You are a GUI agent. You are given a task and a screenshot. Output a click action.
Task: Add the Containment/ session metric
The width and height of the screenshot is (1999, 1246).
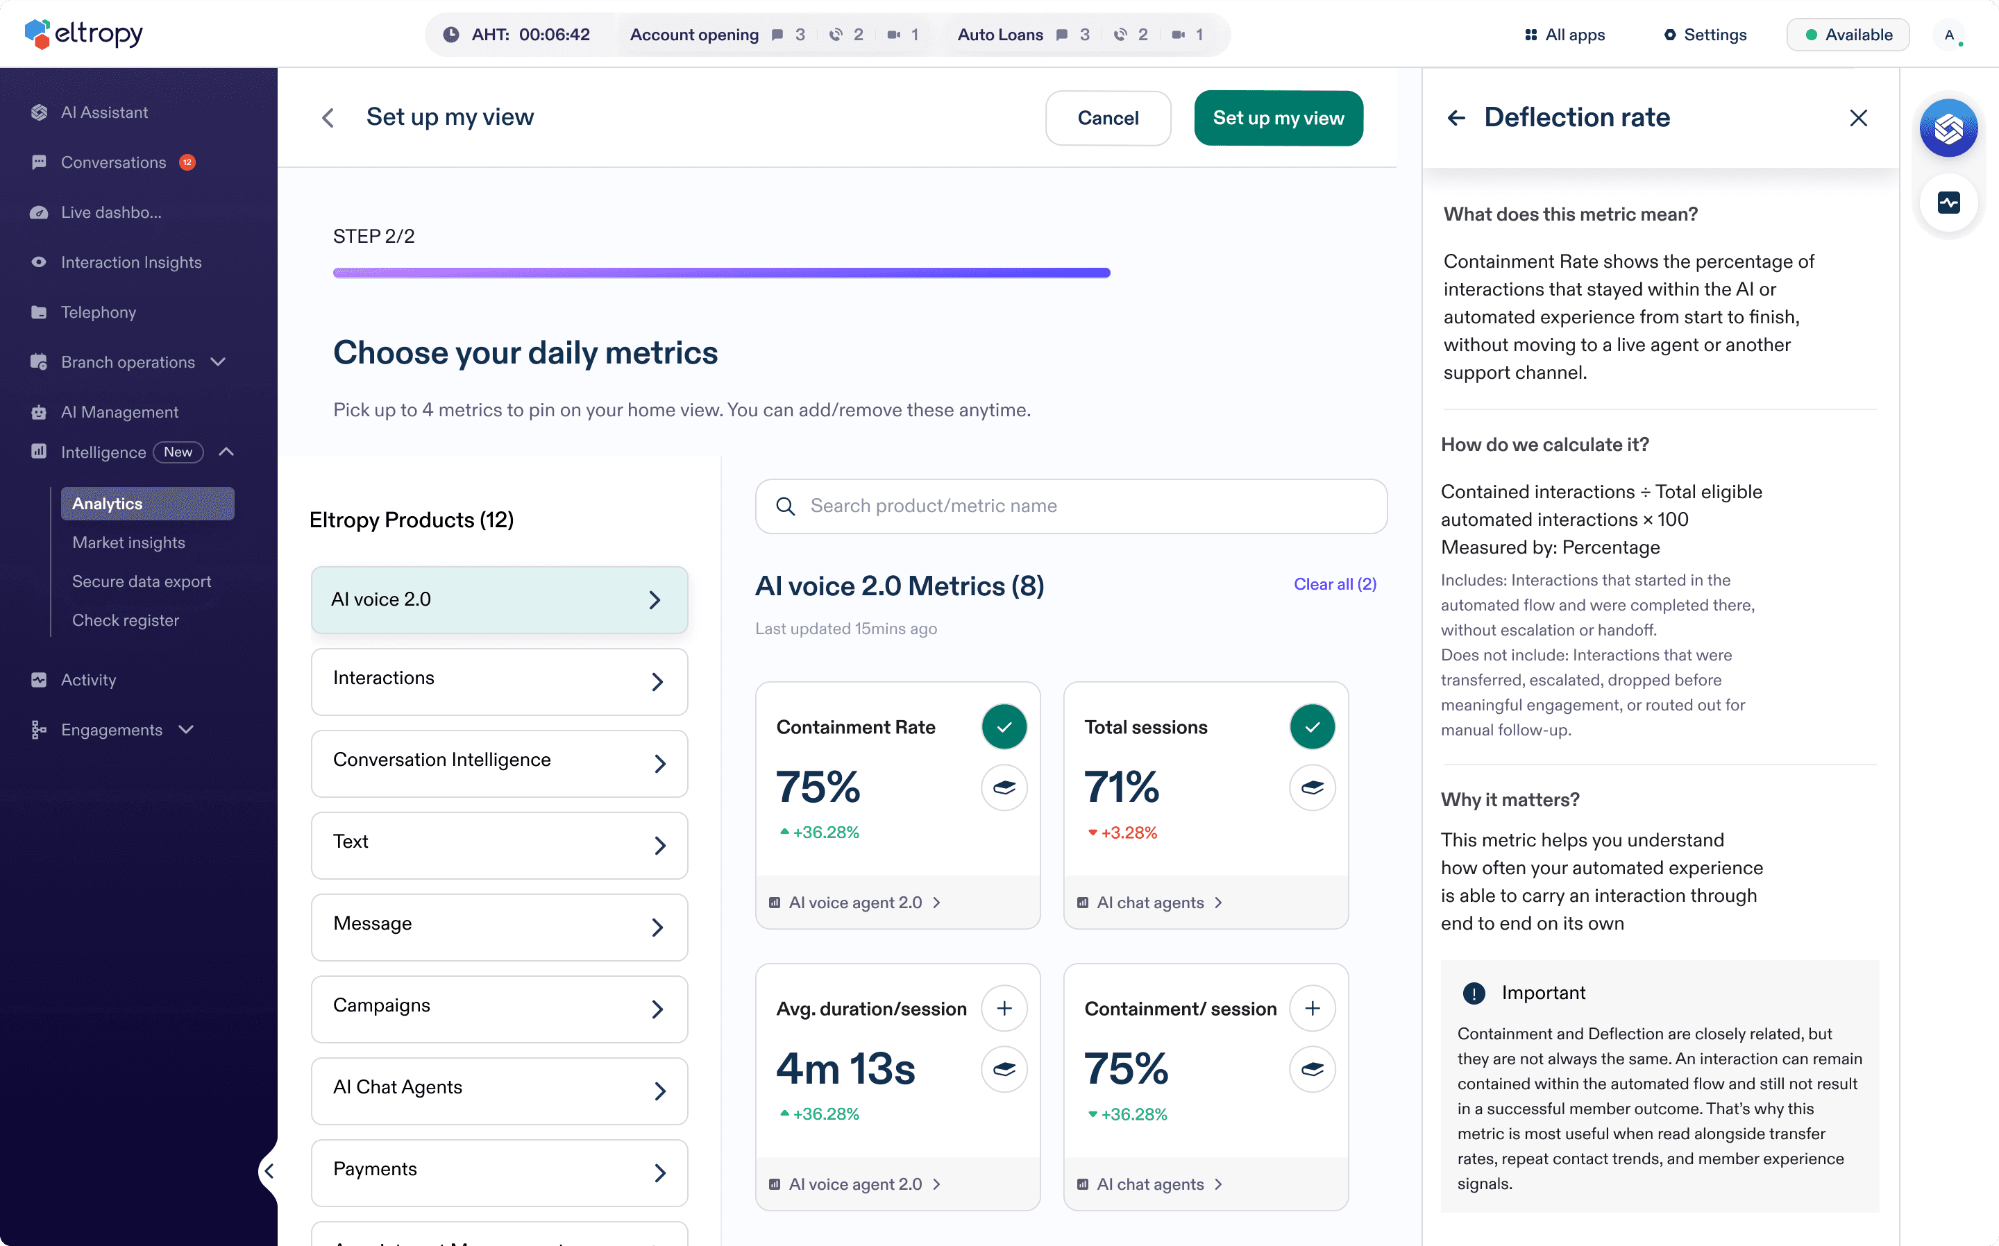point(1313,1009)
